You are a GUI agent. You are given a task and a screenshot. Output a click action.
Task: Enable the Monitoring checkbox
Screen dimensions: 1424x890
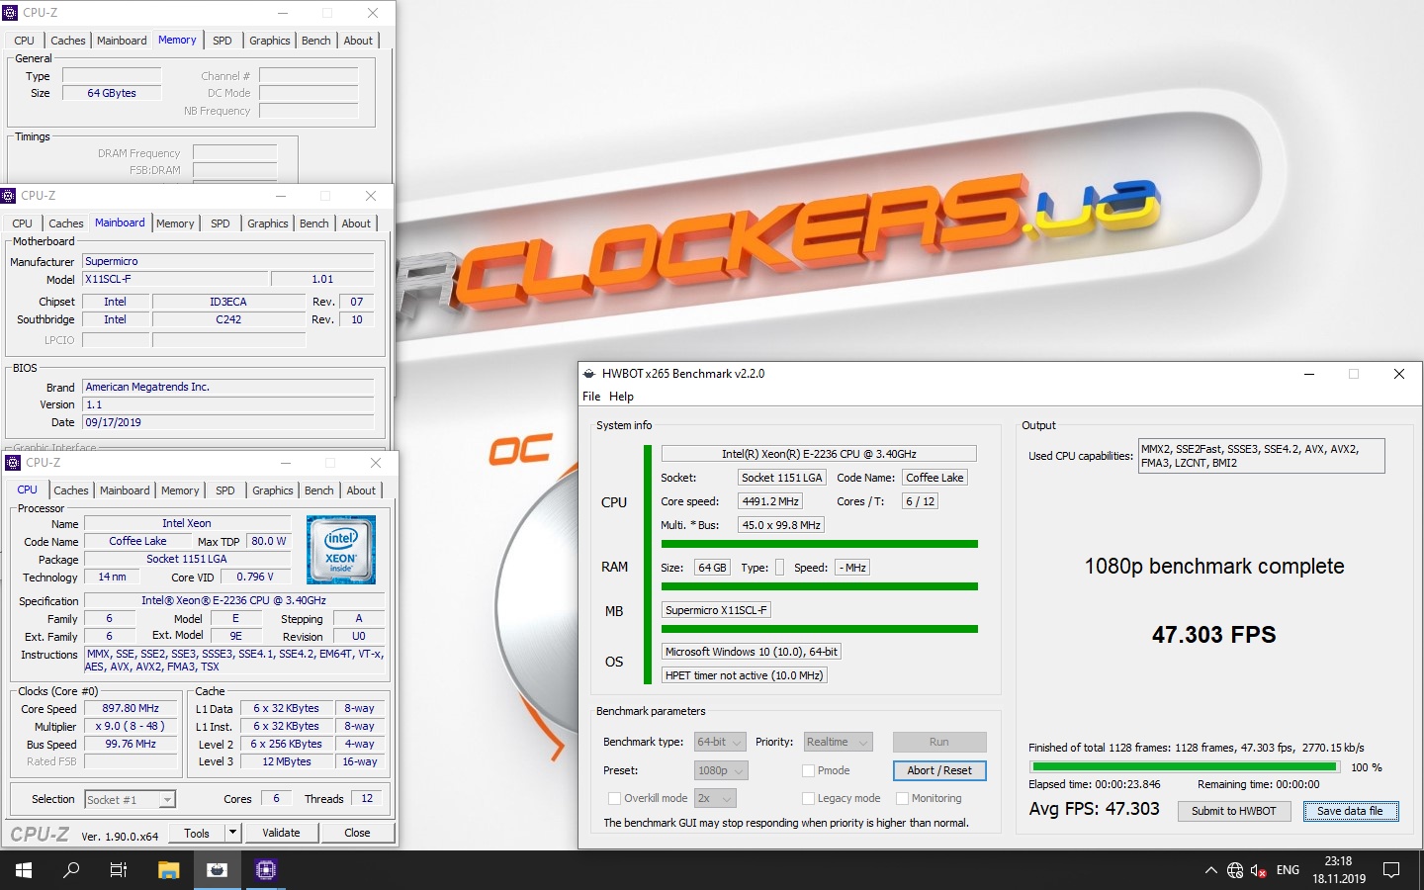click(x=902, y=798)
